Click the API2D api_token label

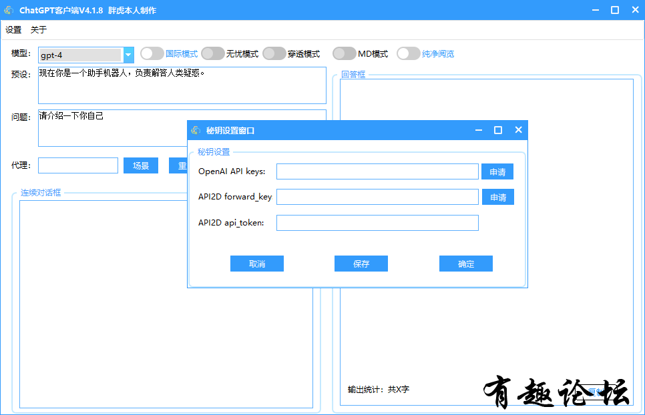[x=231, y=223]
